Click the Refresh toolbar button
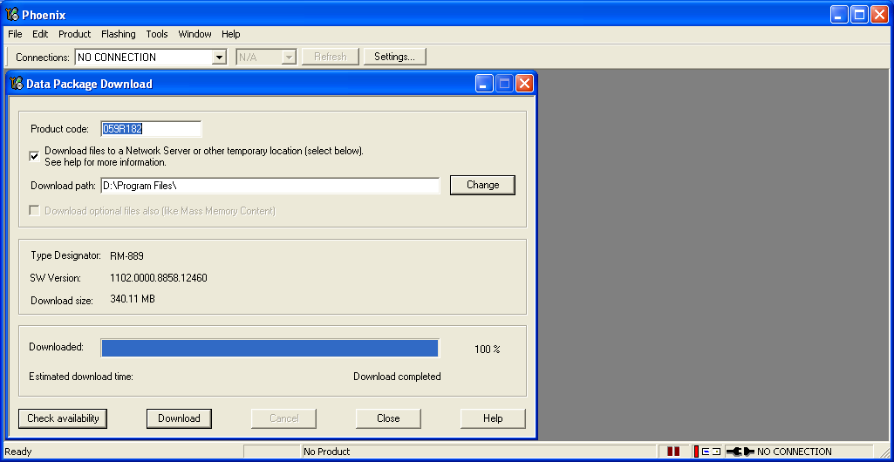This screenshot has width=894, height=462. point(330,57)
